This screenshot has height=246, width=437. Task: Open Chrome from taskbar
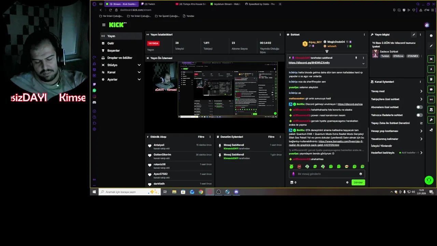point(201,192)
